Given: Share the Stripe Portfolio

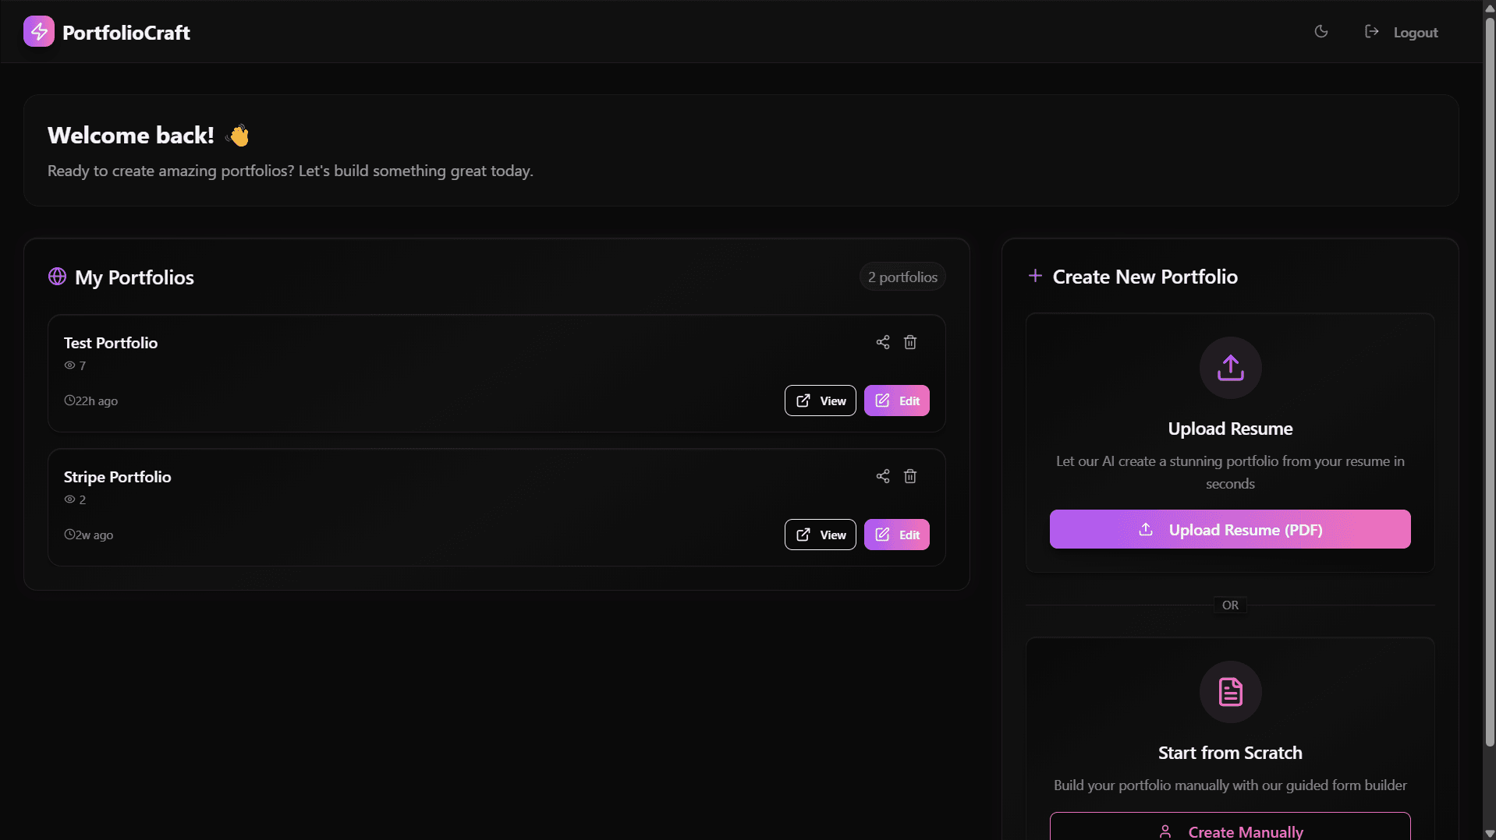Looking at the screenshot, I should (x=882, y=476).
